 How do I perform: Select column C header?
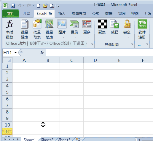coord(72,60)
